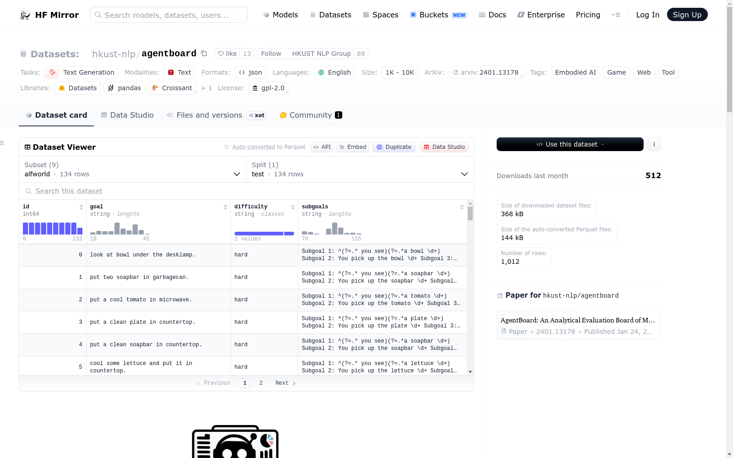
Task: Expand the additional libraries + 1
Action: [207, 88]
